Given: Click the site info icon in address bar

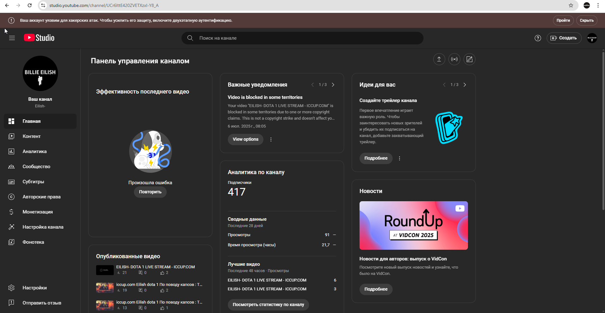Looking at the screenshot, I should click(43, 5).
